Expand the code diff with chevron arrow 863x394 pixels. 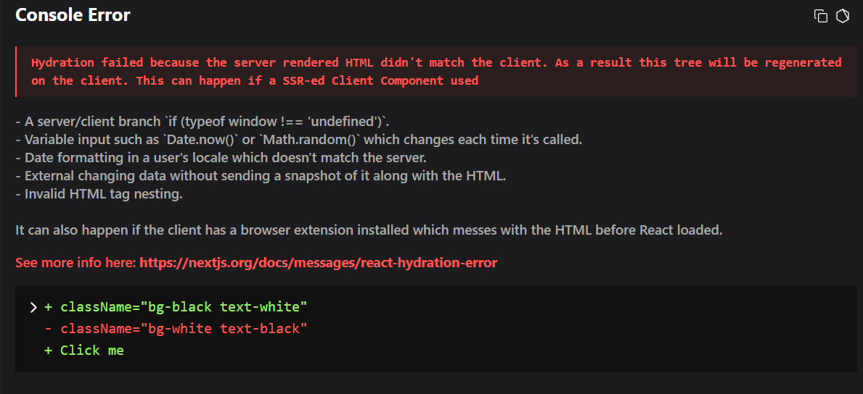33,306
